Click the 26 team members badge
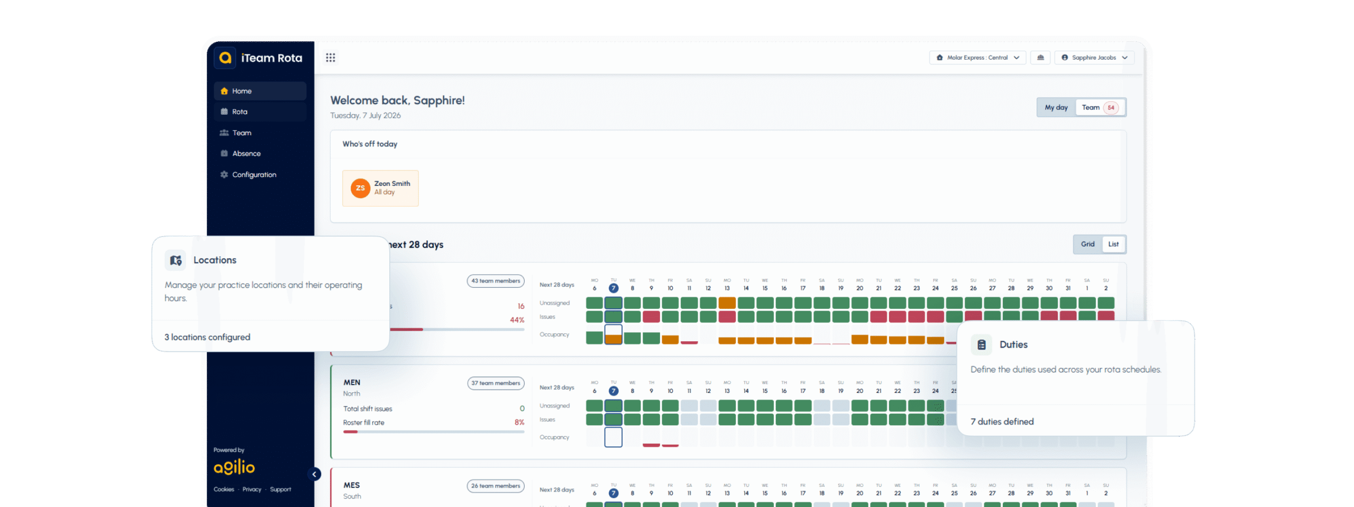This screenshot has width=1354, height=507. pyautogui.click(x=496, y=486)
